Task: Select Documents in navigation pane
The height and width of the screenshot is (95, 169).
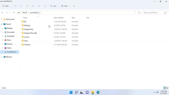Action: (11, 32)
